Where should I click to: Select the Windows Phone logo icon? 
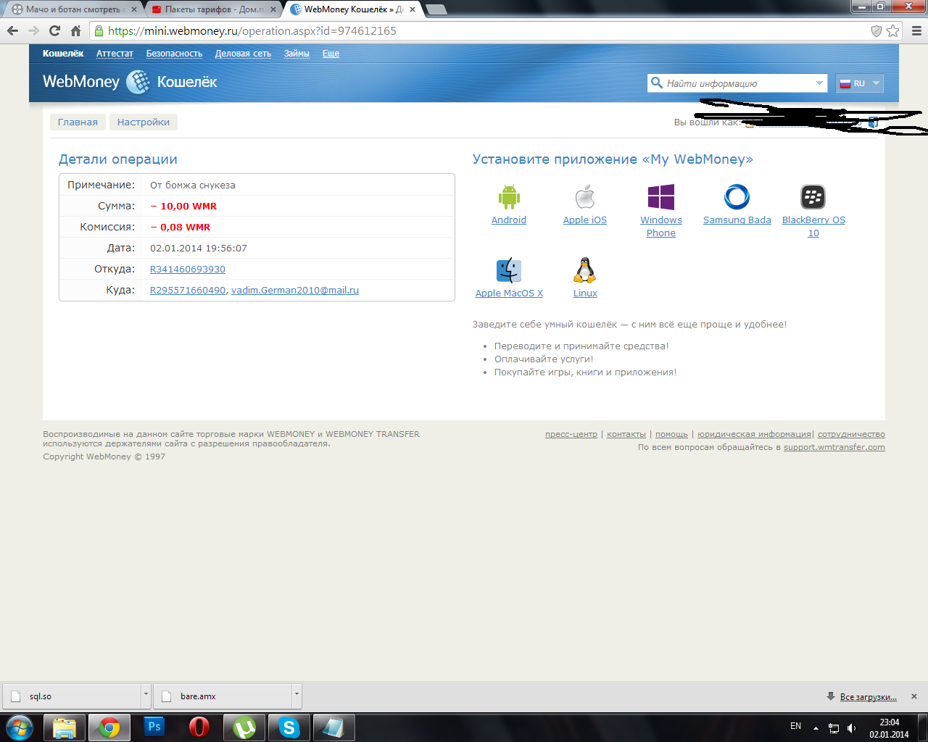661,197
